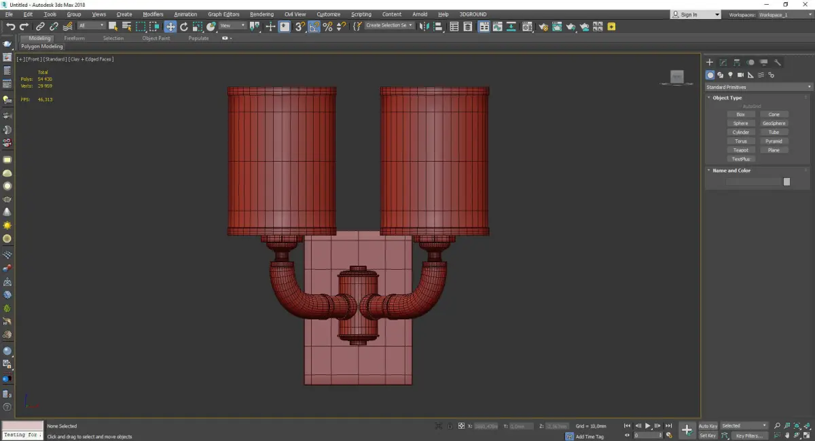
Task: Activate the Select and Rotate tool
Action: point(184,27)
